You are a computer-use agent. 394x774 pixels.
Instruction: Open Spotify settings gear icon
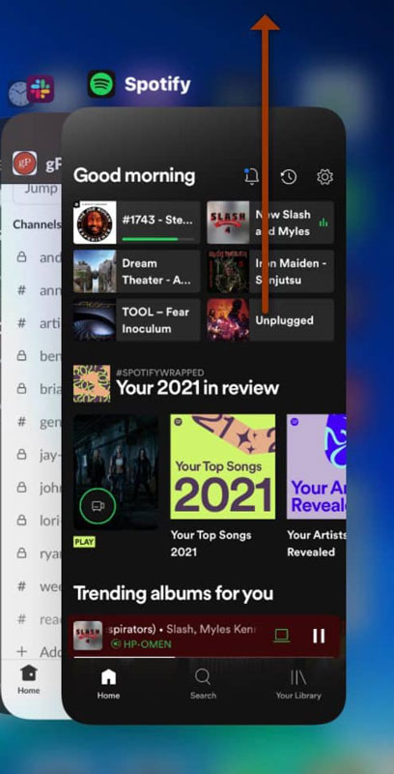click(324, 176)
